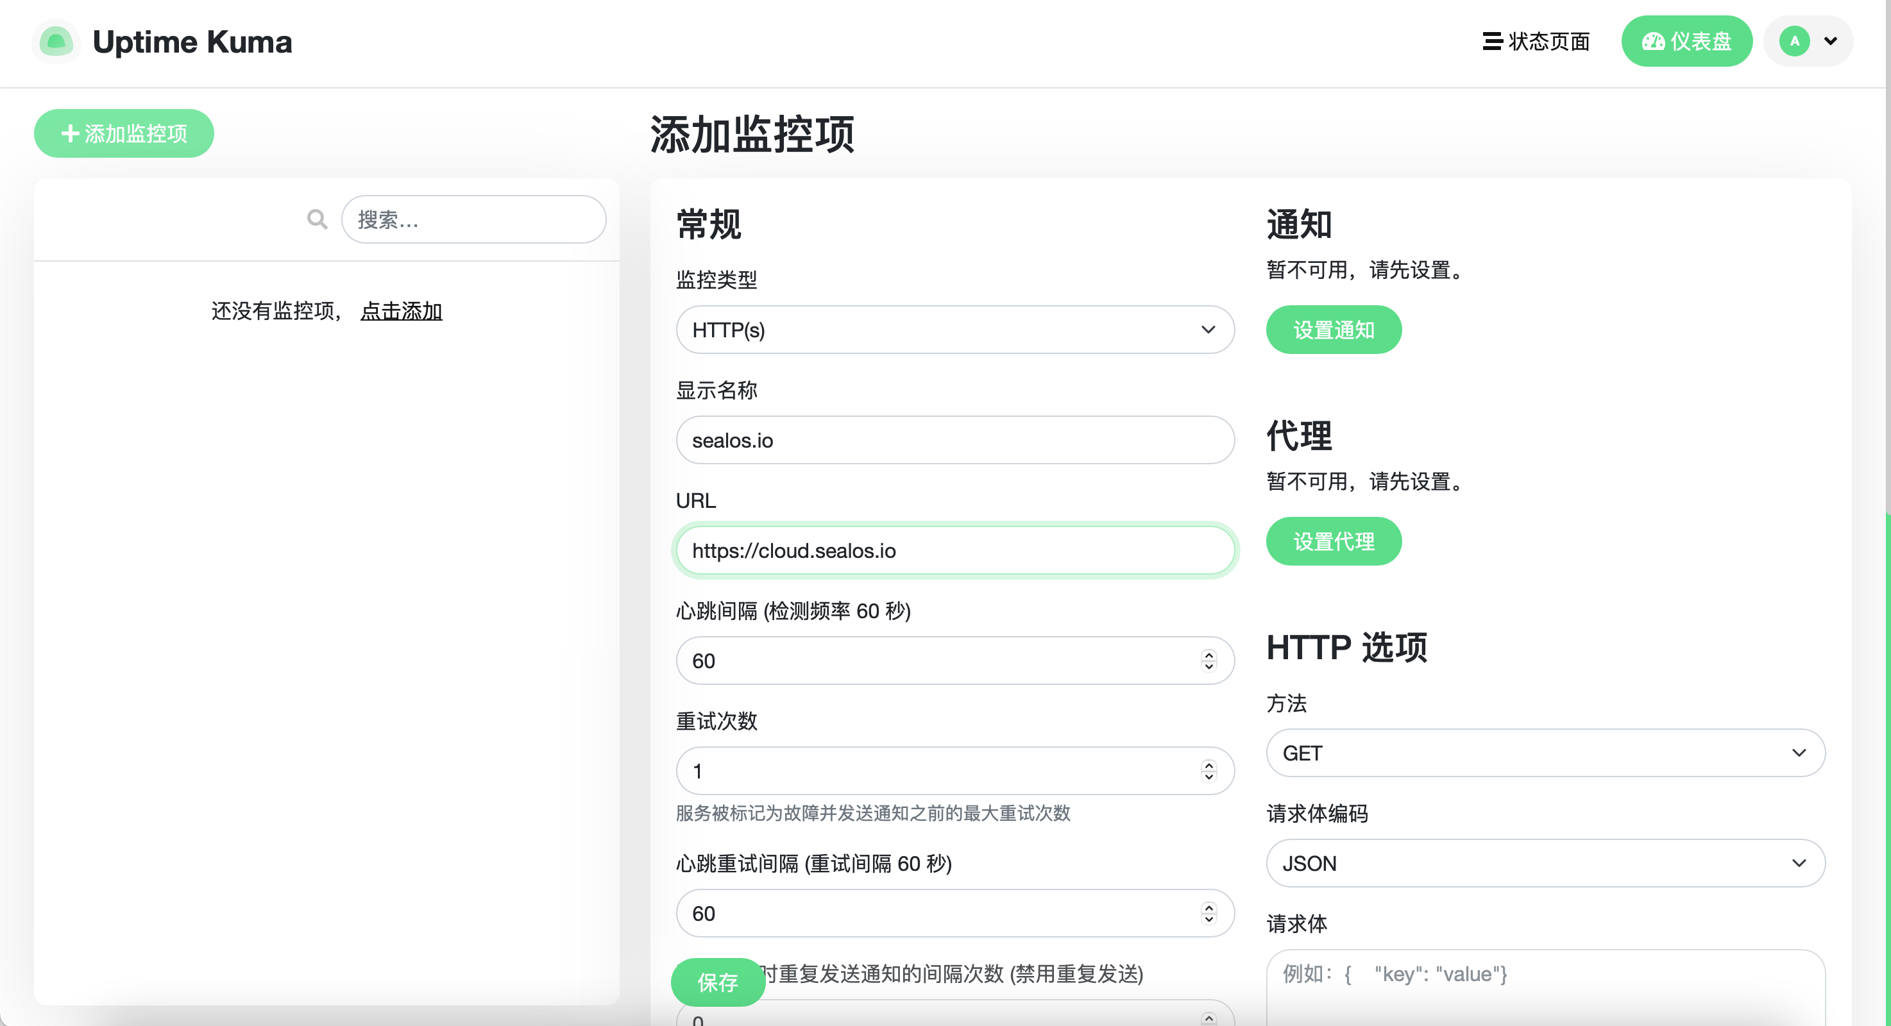
Task: Go to the 仪表盘 dashboard
Action: click(1686, 41)
